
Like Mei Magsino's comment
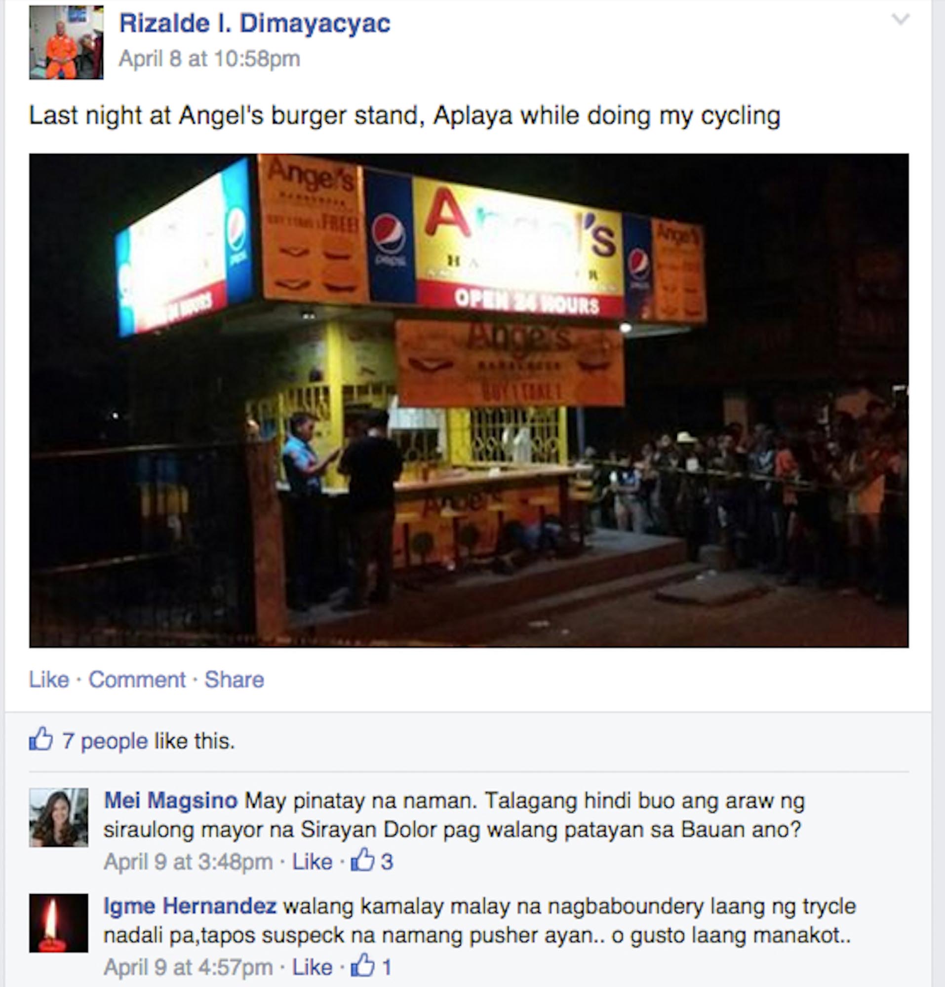313,862
